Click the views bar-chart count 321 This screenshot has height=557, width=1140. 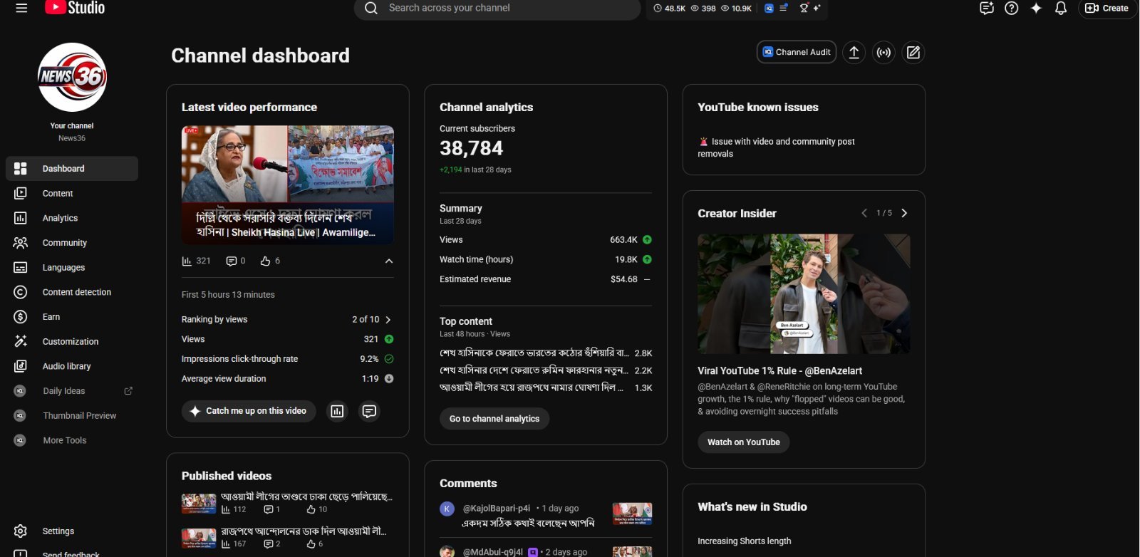(x=197, y=261)
